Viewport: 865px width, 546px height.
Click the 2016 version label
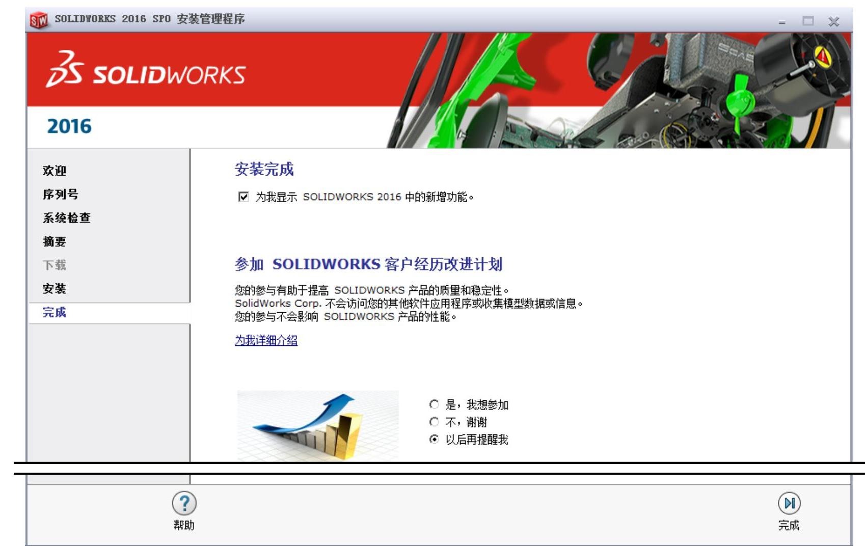click(x=69, y=126)
